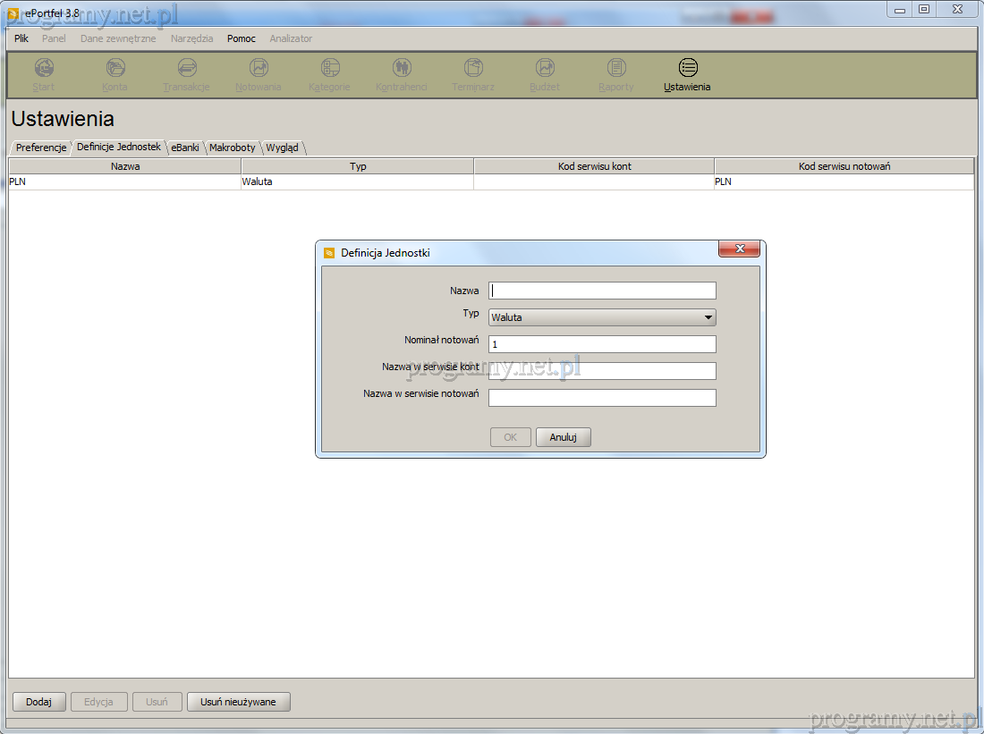This screenshot has width=984, height=734.
Task: Open the Budżet toolbar icon
Action: pos(545,68)
